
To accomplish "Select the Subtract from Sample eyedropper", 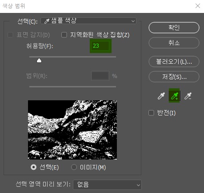I will [188, 96].
